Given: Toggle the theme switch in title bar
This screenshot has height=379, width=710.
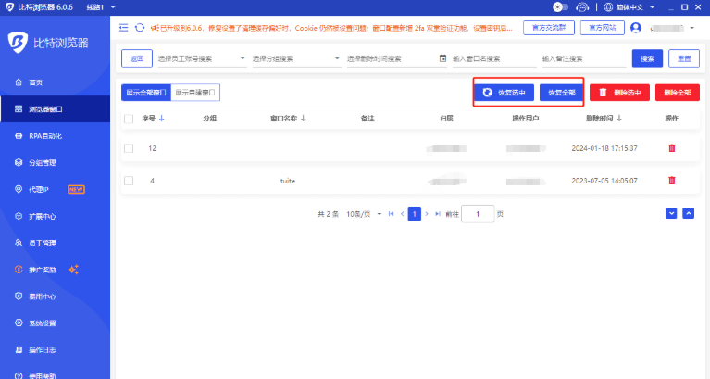Looking at the screenshot, I should [x=561, y=7].
